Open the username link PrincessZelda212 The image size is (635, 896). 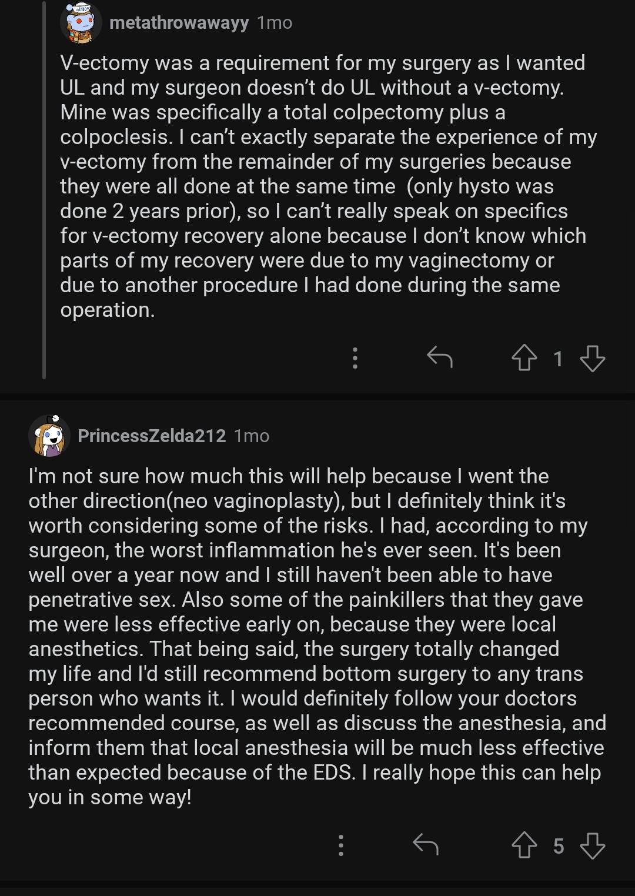152,436
